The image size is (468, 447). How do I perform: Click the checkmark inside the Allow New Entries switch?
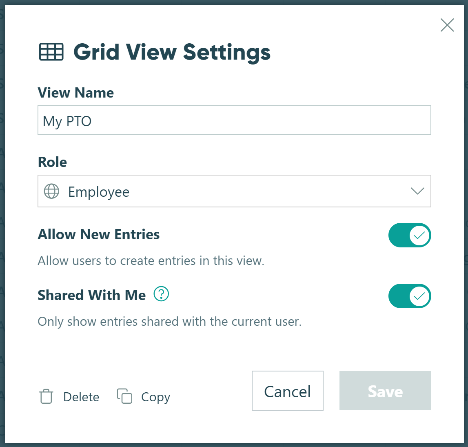[419, 235]
